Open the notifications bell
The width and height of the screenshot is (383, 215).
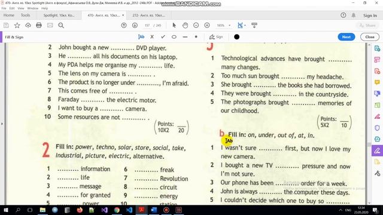[354, 15]
